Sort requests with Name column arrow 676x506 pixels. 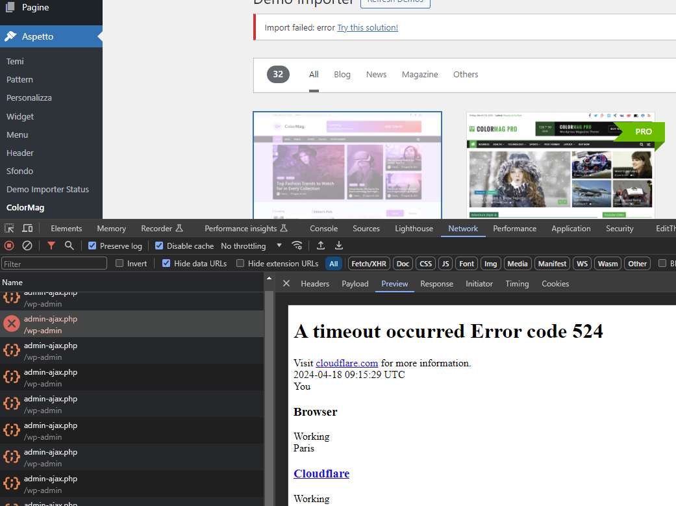coord(269,278)
